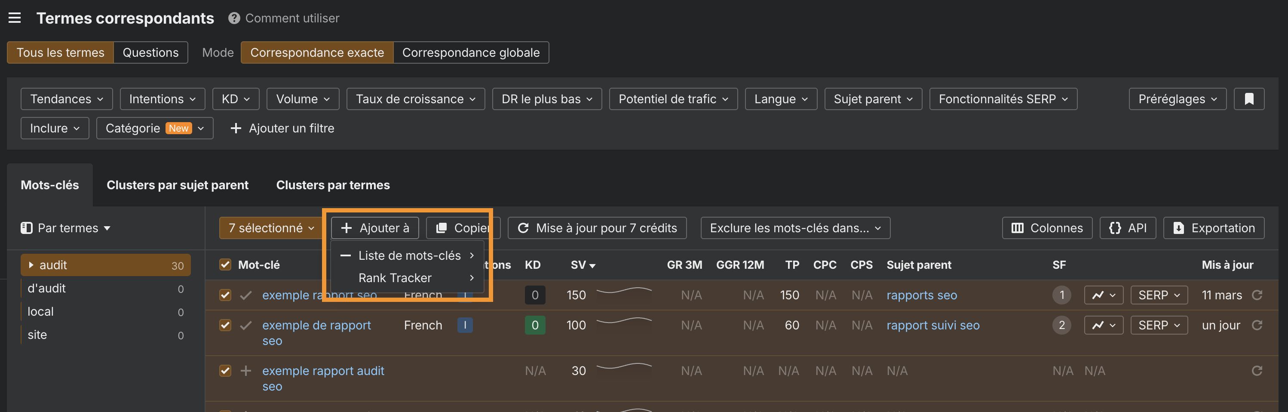The height and width of the screenshot is (412, 1288).
Task: Uncheck 'exemple de rapport seo' keyword
Action: (225, 325)
